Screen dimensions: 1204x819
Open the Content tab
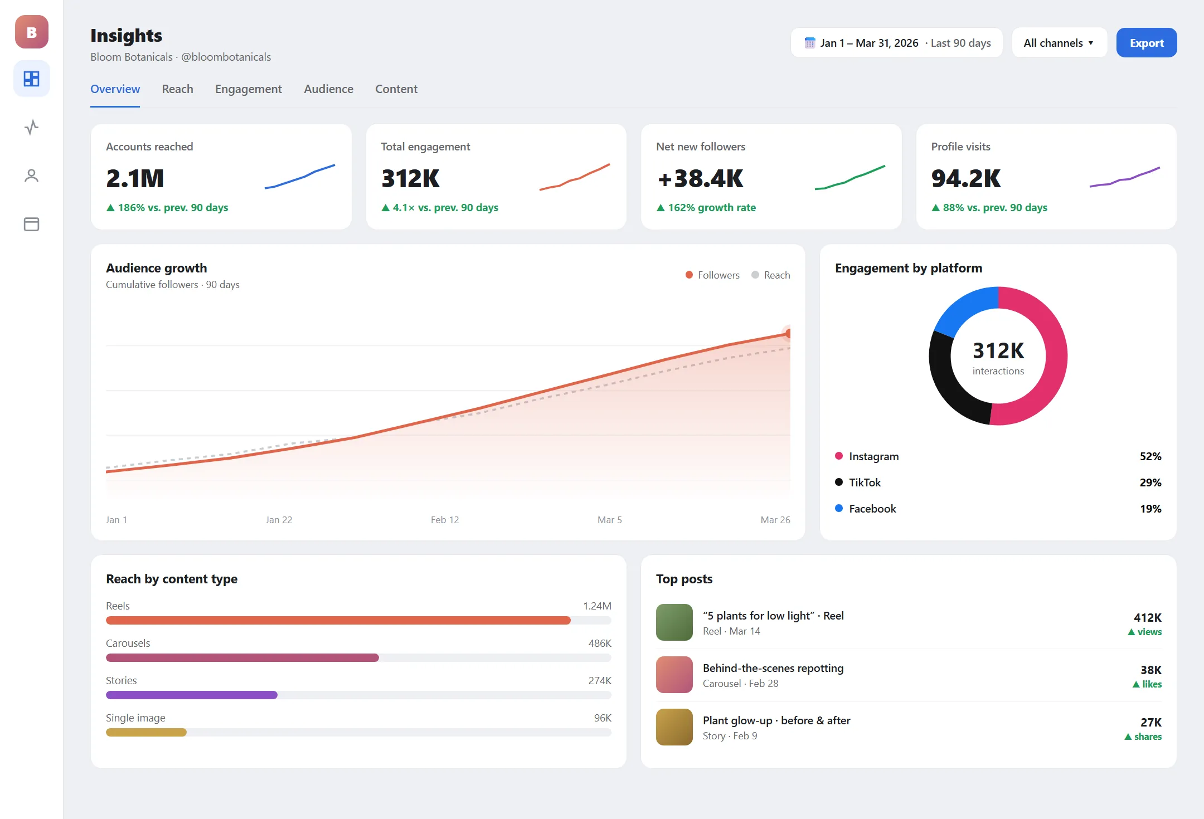[396, 89]
